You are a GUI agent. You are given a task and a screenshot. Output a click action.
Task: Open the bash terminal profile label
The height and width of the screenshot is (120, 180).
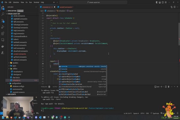point(157,87)
